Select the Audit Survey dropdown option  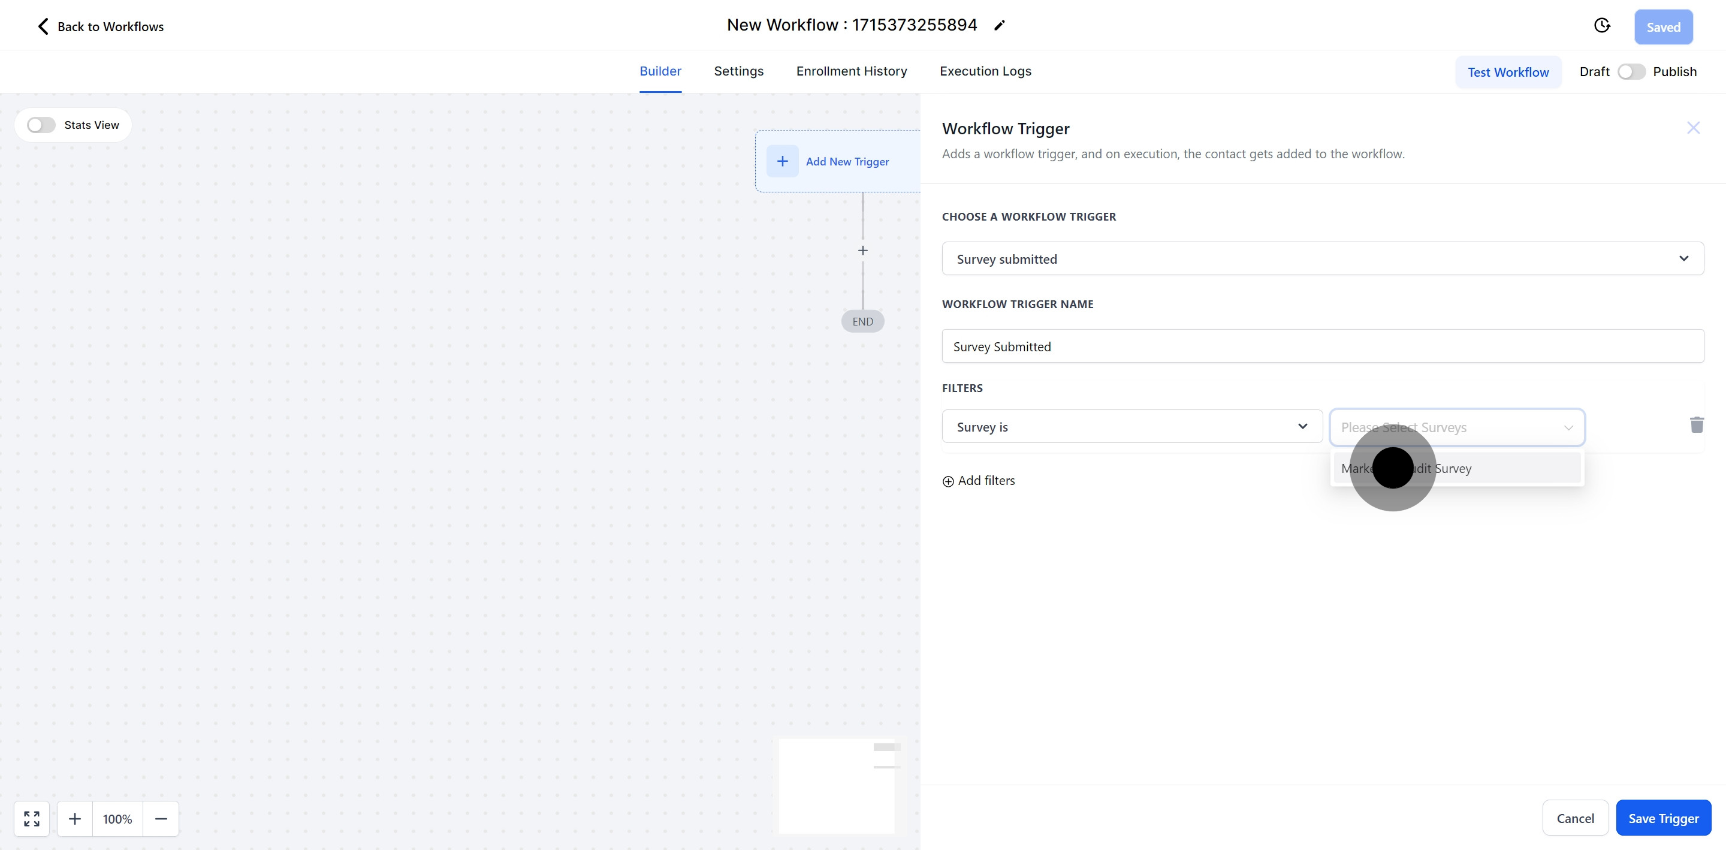click(1457, 468)
